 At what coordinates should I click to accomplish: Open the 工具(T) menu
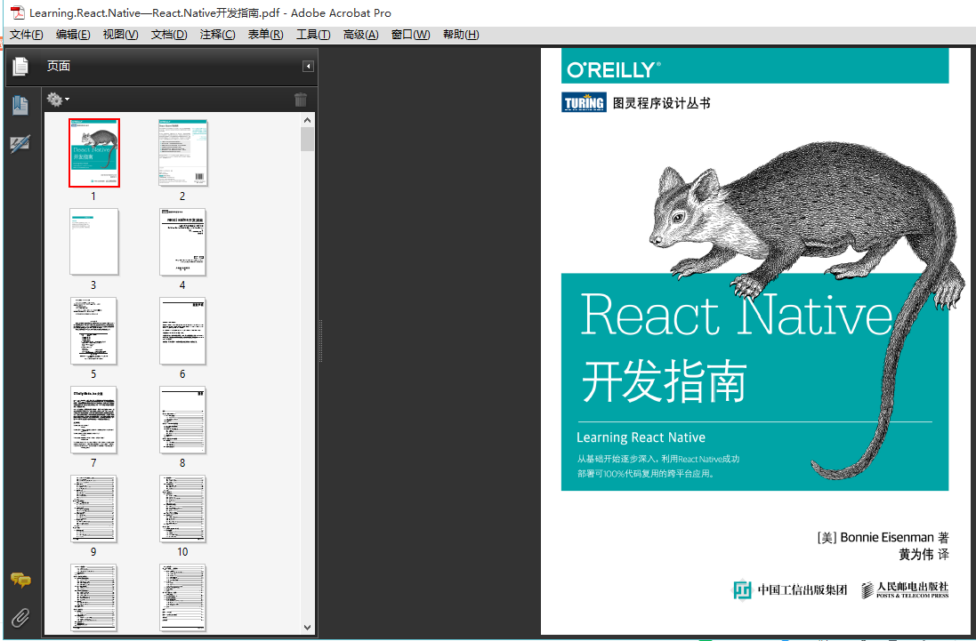[x=313, y=35]
